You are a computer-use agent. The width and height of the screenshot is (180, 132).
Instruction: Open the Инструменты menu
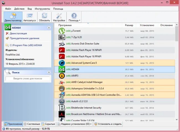[x=42, y=9]
